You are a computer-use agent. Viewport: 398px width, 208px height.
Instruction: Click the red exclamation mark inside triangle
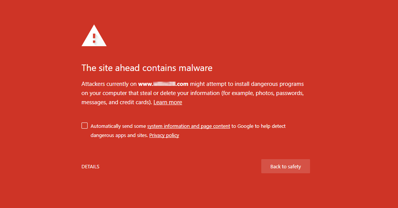click(94, 38)
